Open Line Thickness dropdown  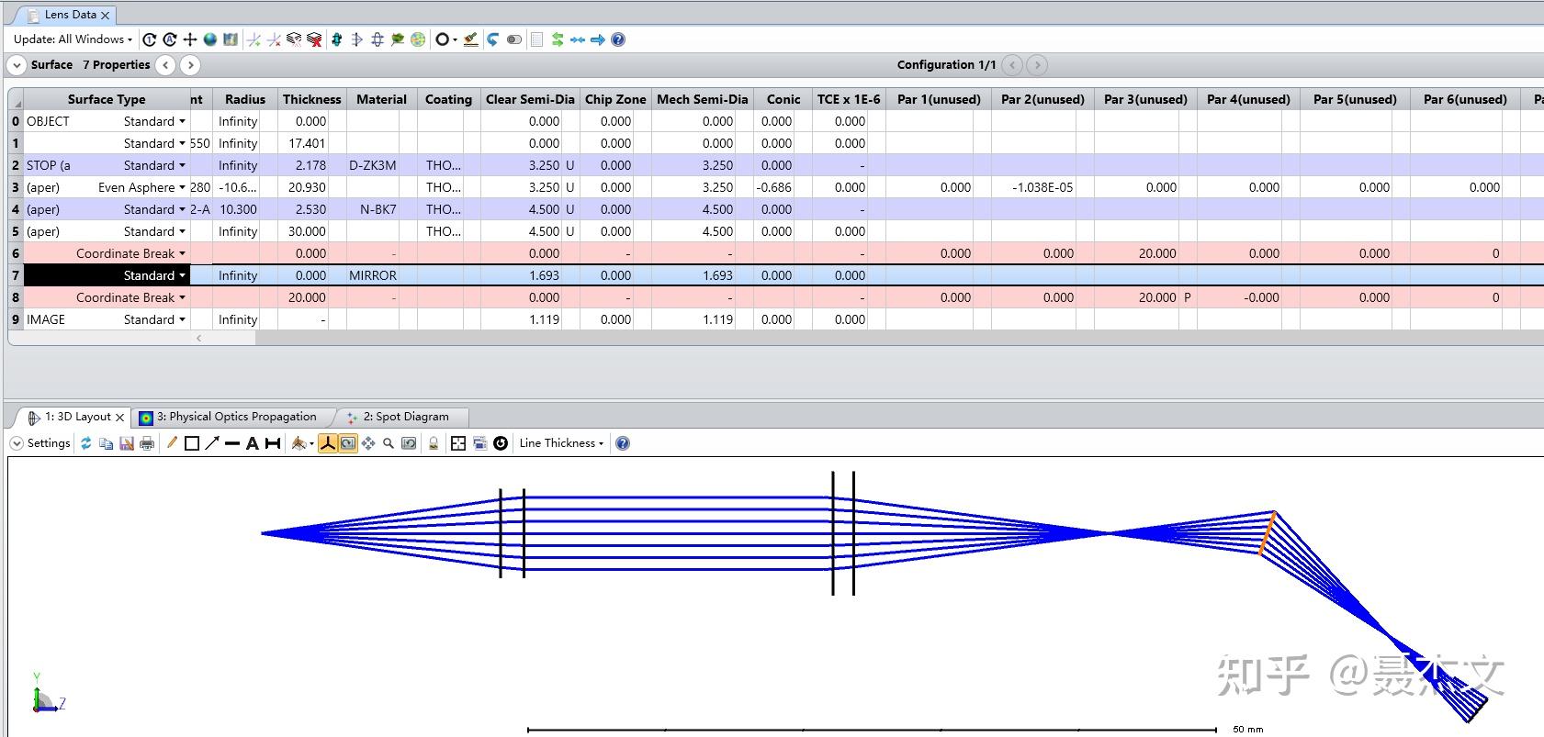click(x=561, y=443)
